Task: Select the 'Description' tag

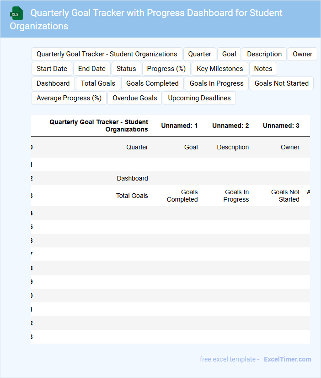Action: coord(264,54)
